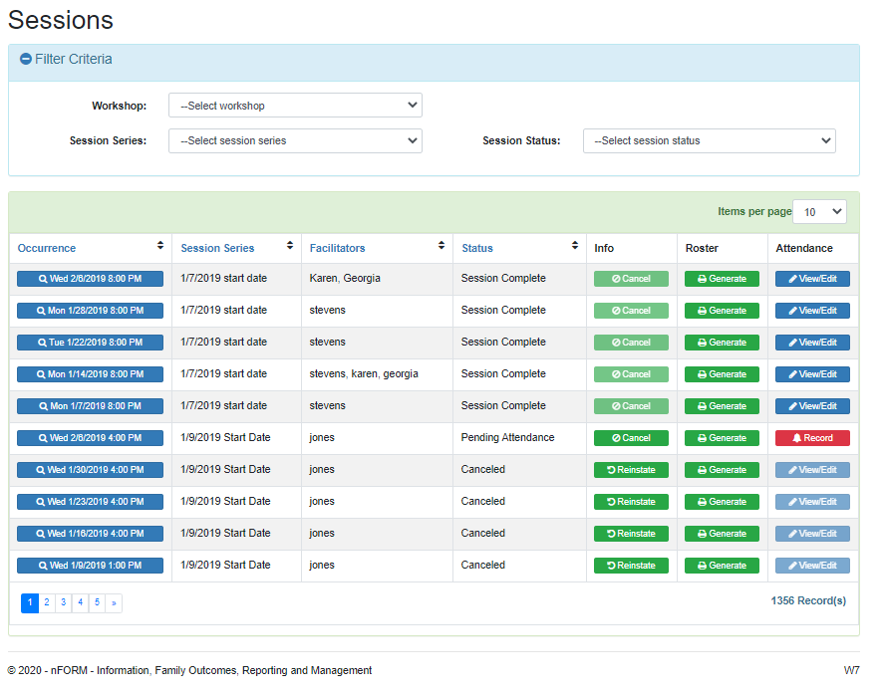Cancel the Wed 2/6/2019 4:00 PM session

point(631,438)
